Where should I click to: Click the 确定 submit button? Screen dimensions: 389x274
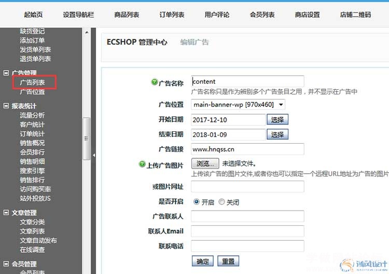pos(202,262)
